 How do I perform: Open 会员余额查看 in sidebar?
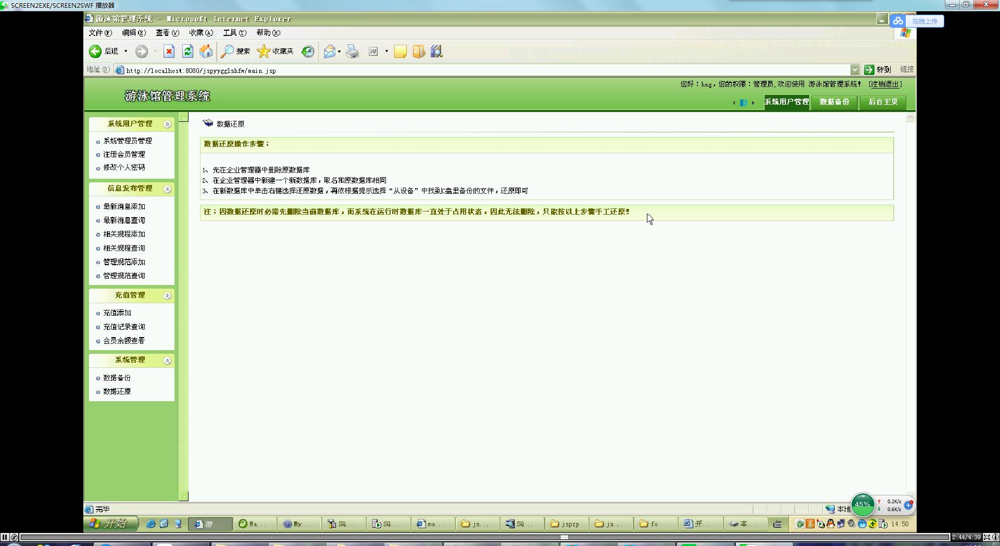tap(124, 341)
